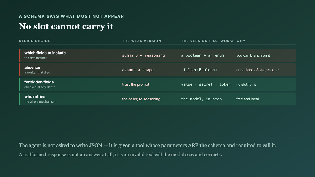Click 'the model, in-step' code cell
The image size is (315, 177).
click(201, 99)
